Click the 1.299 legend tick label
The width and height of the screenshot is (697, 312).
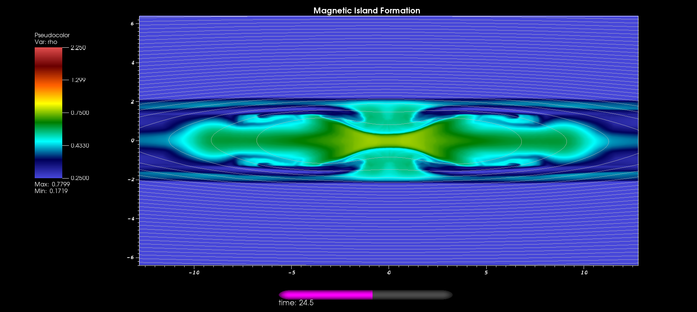[78, 80]
